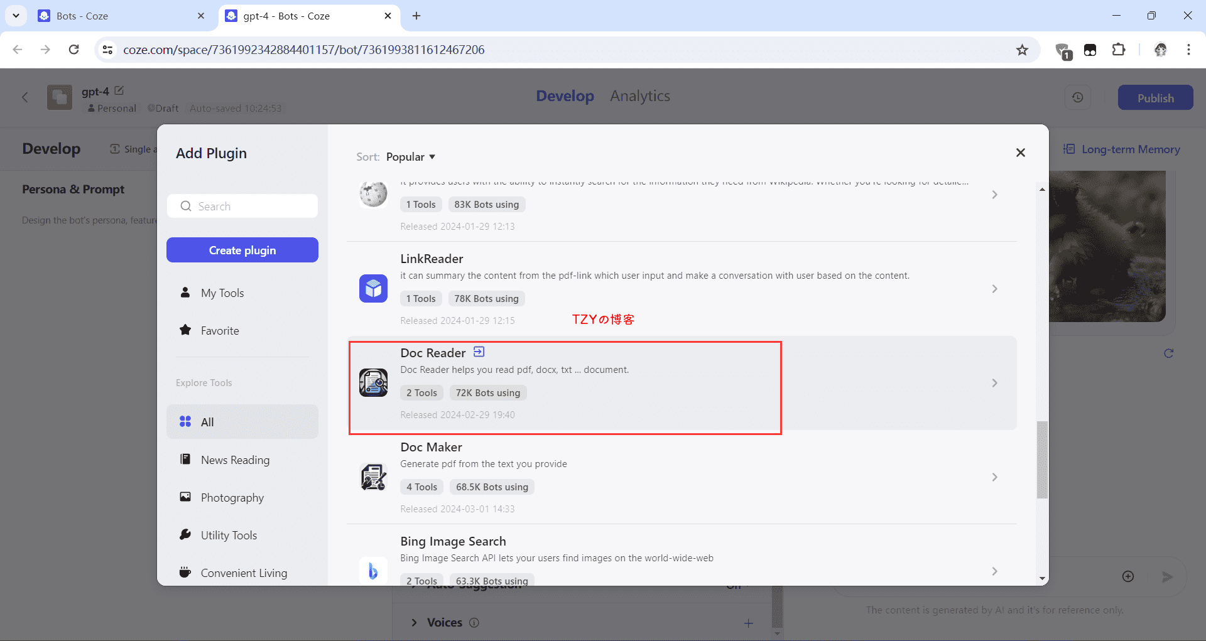This screenshot has width=1206, height=641.
Task: Click the Create plugin button
Action: click(242, 250)
